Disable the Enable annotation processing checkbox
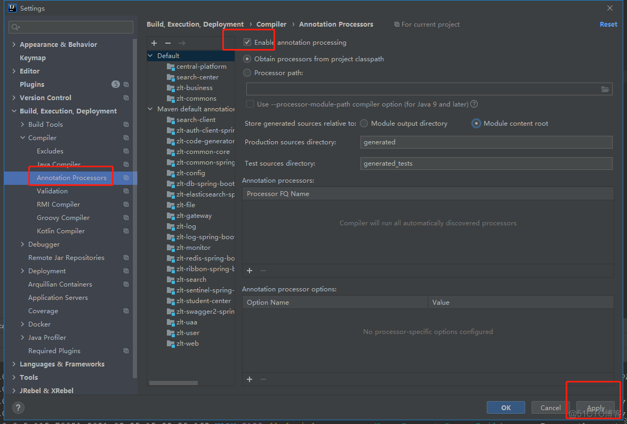Viewport: 627px width, 424px height. point(248,43)
